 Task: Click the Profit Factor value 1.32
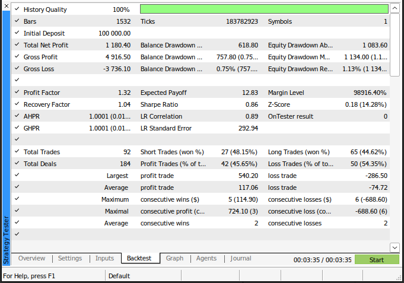(124, 93)
